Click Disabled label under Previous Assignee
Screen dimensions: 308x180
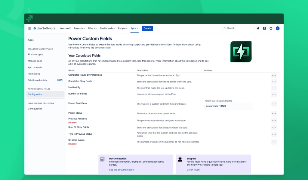tap(72, 123)
